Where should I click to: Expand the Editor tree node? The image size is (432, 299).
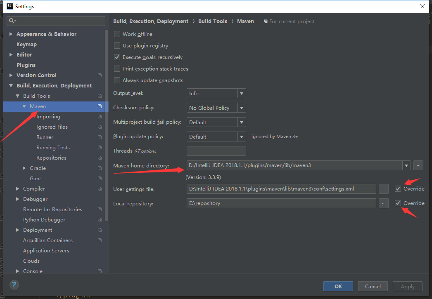click(11, 55)
